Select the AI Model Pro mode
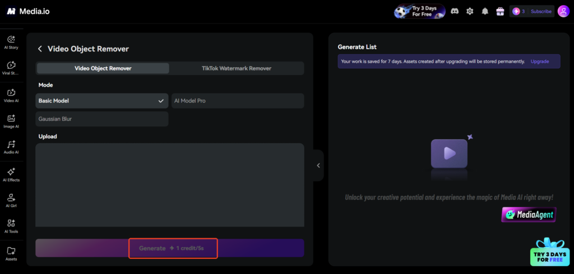 (x=238, y=101)
